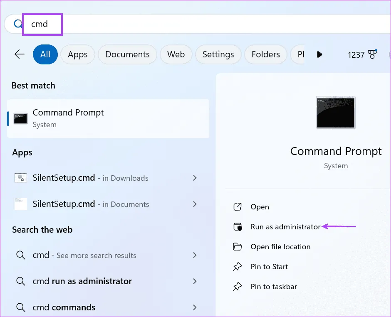Expand SilentSetup.cmd in Downloads chevron

195,178
